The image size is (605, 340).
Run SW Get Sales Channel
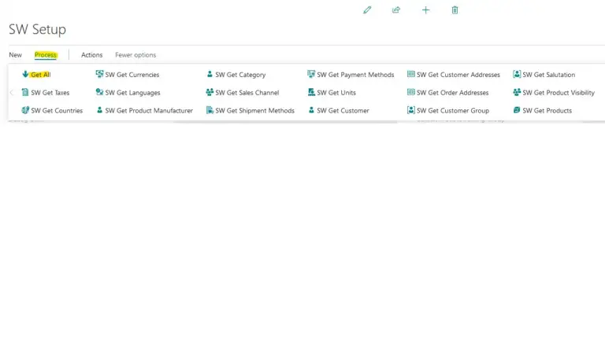tap(247, 93)
